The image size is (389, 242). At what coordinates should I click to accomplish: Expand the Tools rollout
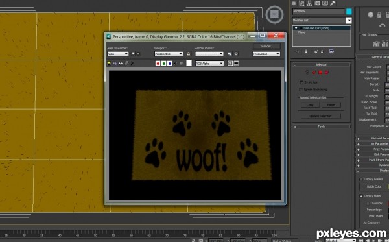[322, 127]
